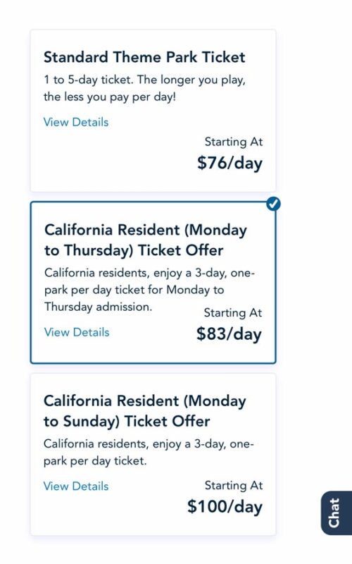Screen dimensions: 352x564
Task: Click the Monday to Thursday Ticket Offer heading
Action: tap(146, 240)
